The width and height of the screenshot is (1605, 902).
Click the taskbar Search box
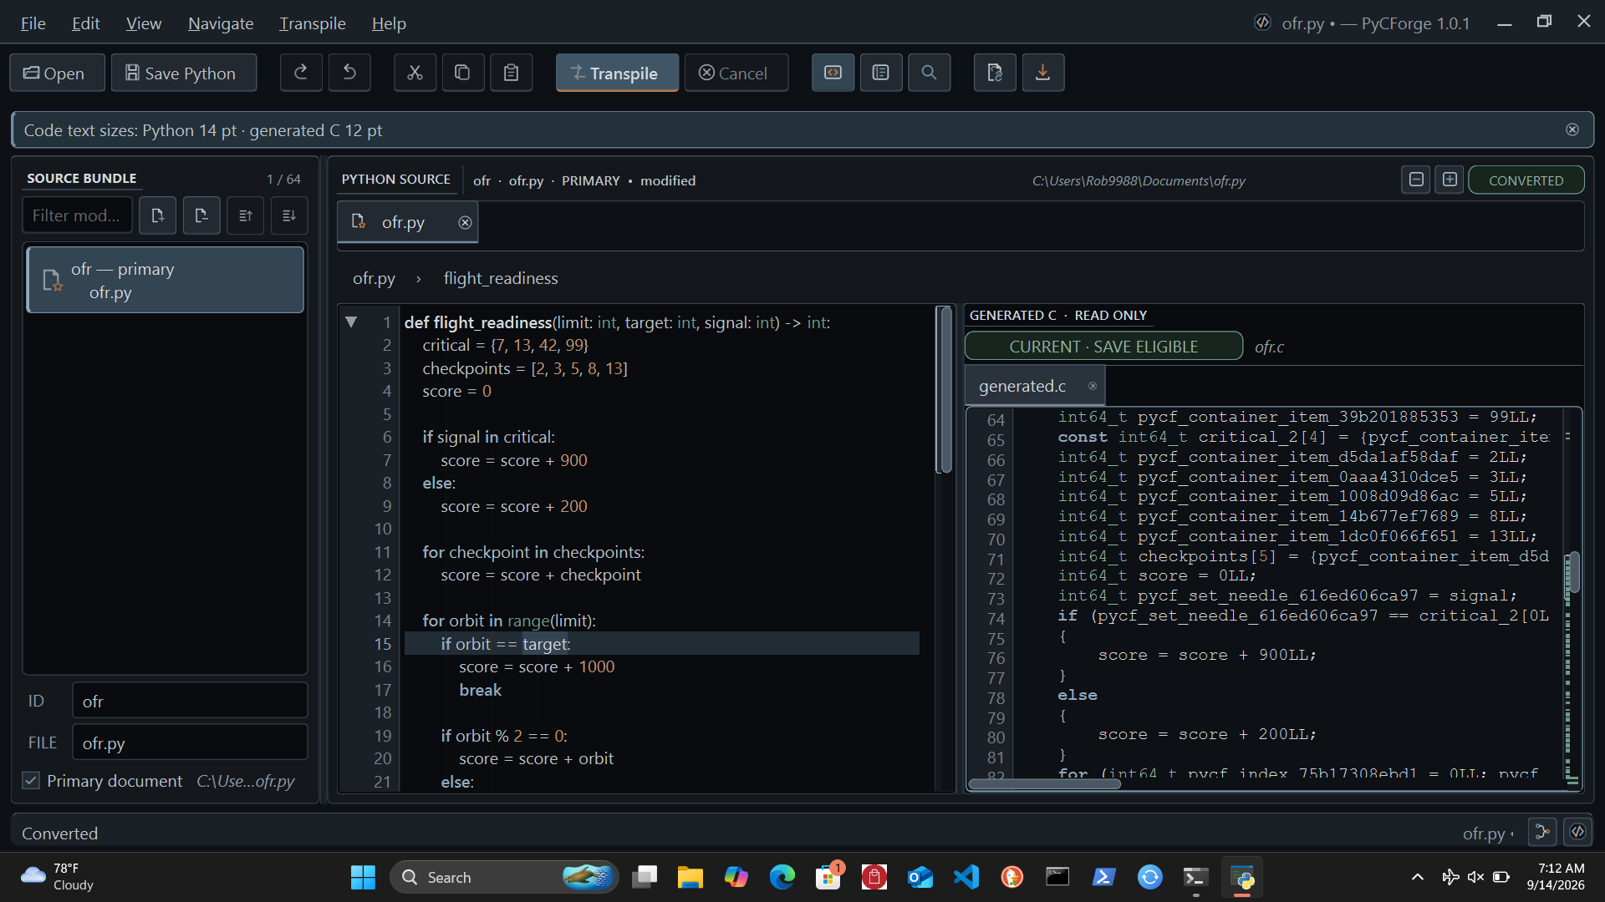(504, 877)
